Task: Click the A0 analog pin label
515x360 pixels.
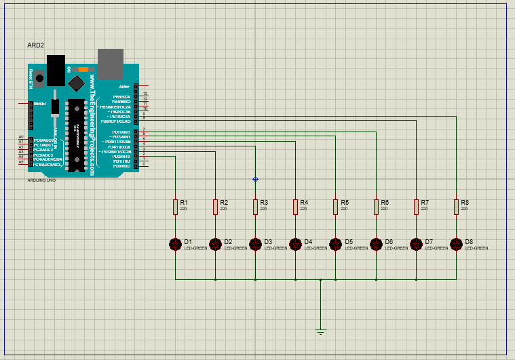Action: (21, 137)
